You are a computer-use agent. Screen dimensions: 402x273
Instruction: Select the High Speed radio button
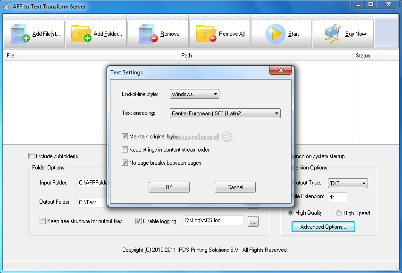[339, 213]
